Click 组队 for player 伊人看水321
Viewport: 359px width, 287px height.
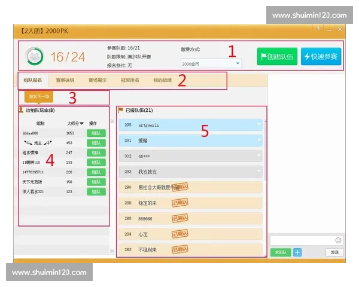[96, 191]
